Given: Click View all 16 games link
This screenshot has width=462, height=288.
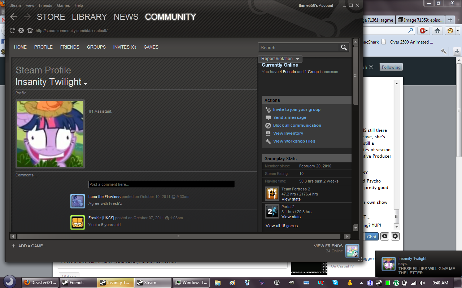Looking at the screenshot, I should (282, 226).
